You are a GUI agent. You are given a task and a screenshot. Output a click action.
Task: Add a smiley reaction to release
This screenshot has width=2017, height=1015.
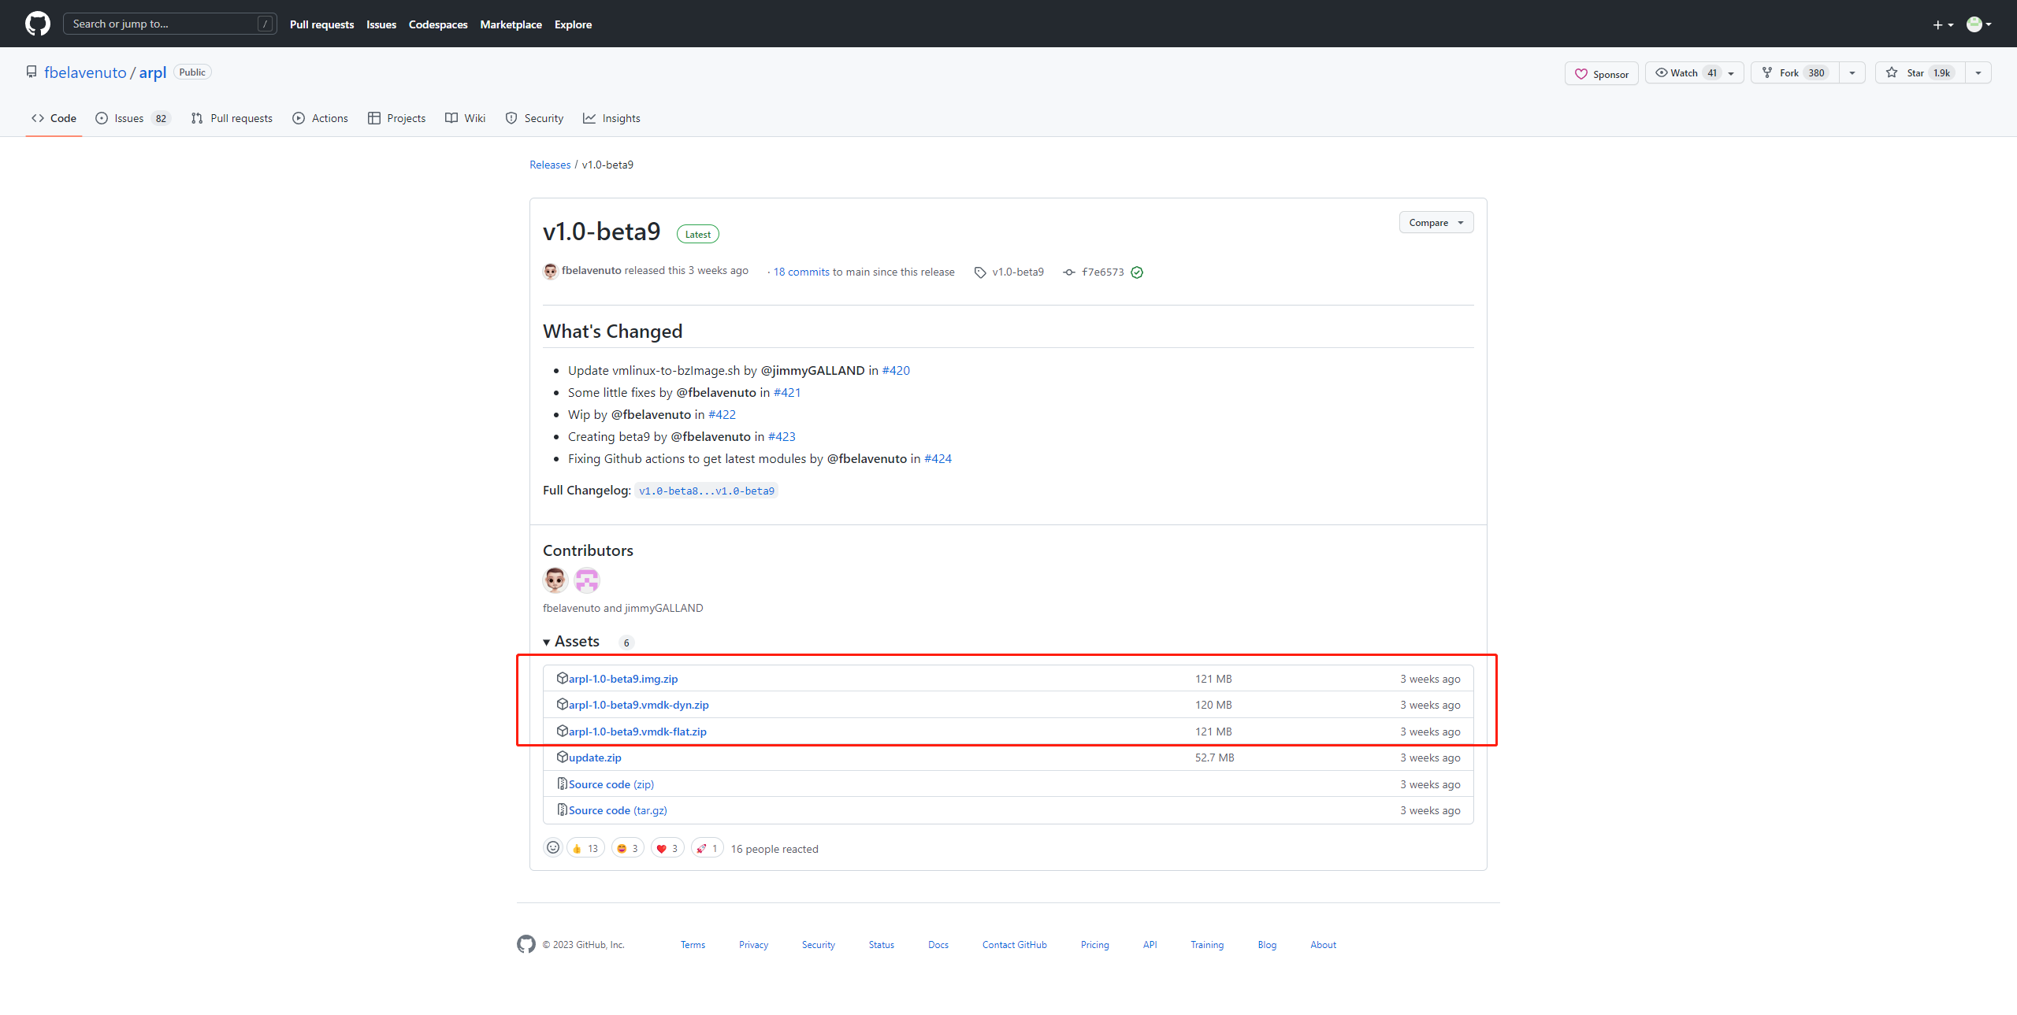pos(553,848)
